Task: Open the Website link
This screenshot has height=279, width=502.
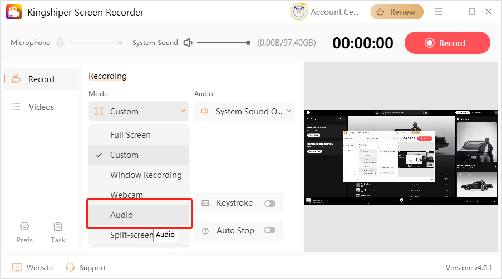Action: (x=32, y=267)
